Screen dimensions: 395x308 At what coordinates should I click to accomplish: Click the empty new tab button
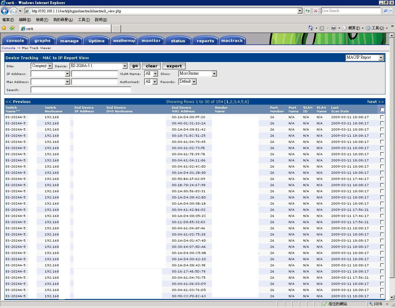pyautogui.click(x=116, y=28)
